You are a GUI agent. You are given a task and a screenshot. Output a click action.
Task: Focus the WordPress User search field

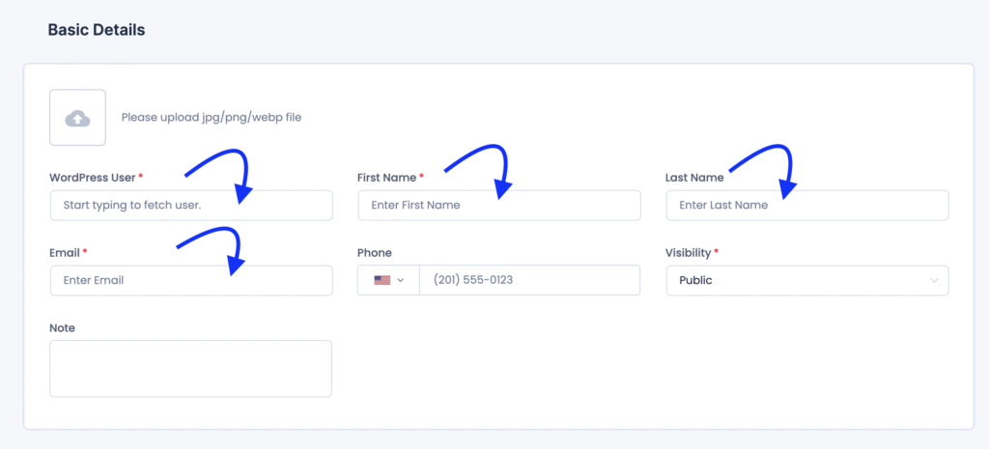190,205
